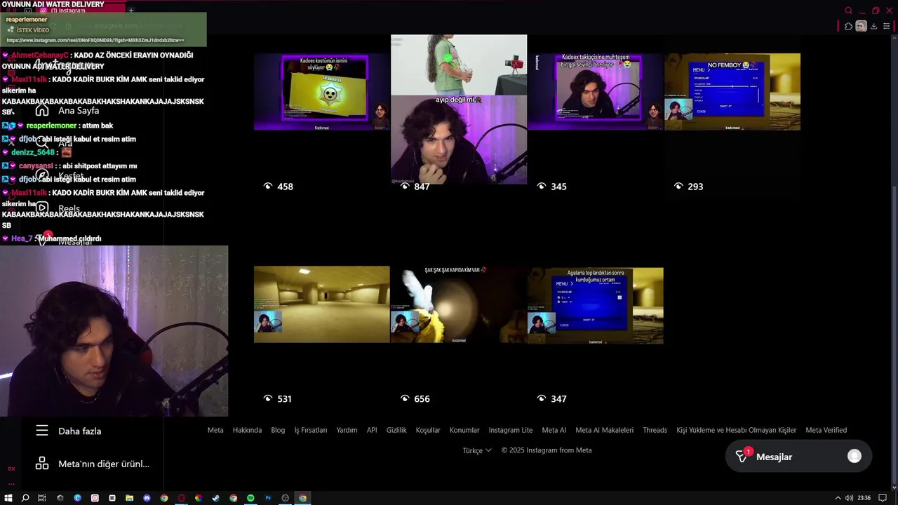The image size is (898, 505).
Task: Open Steam from the taskbar
Action: [215, 498]
